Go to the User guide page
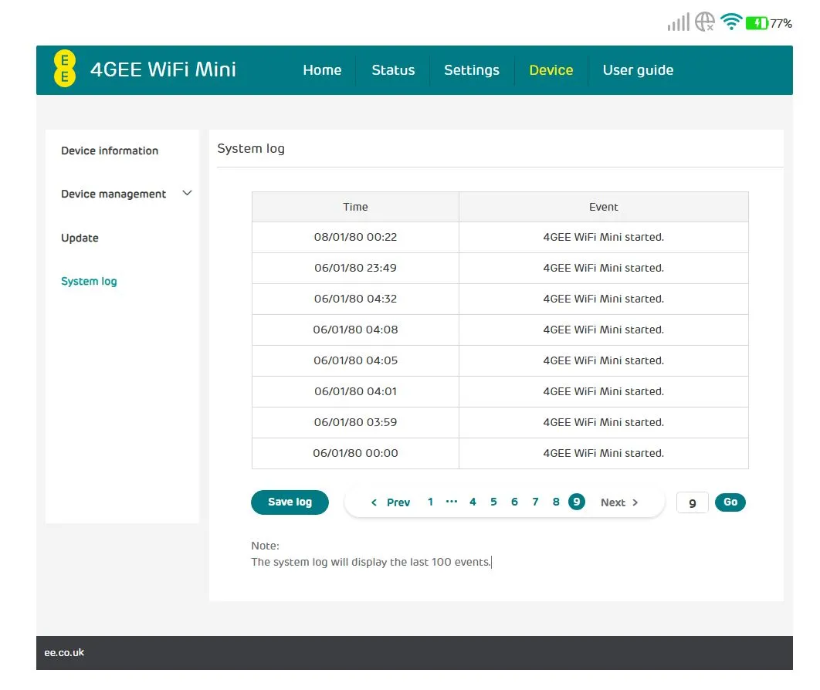 (x=639, y=69)
